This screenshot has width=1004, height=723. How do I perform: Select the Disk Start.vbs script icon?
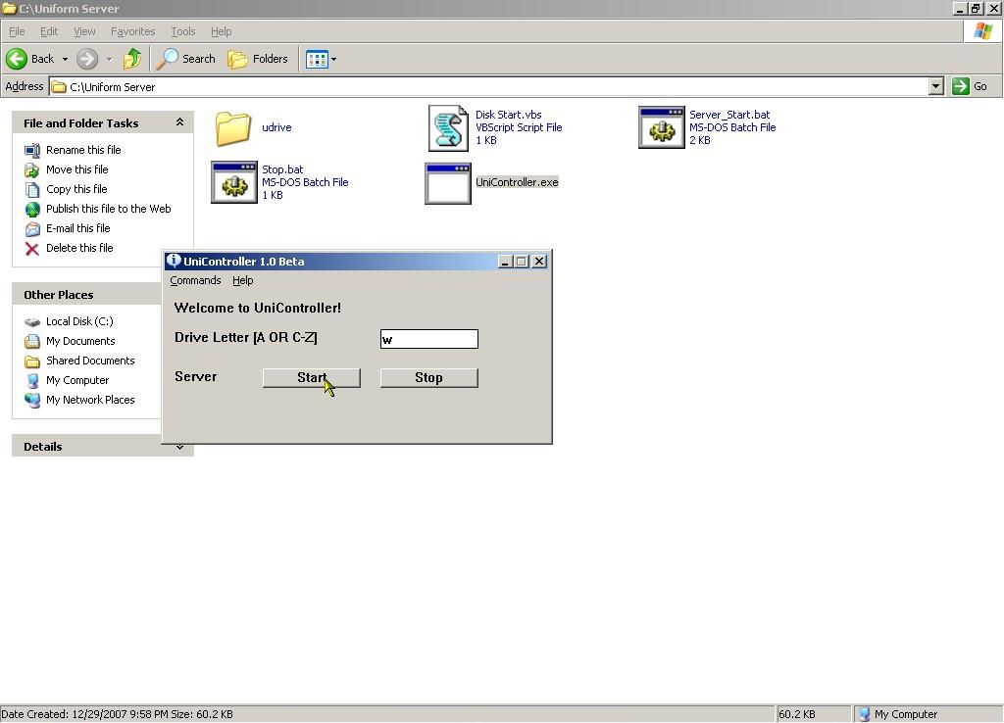tap(448, 128)
